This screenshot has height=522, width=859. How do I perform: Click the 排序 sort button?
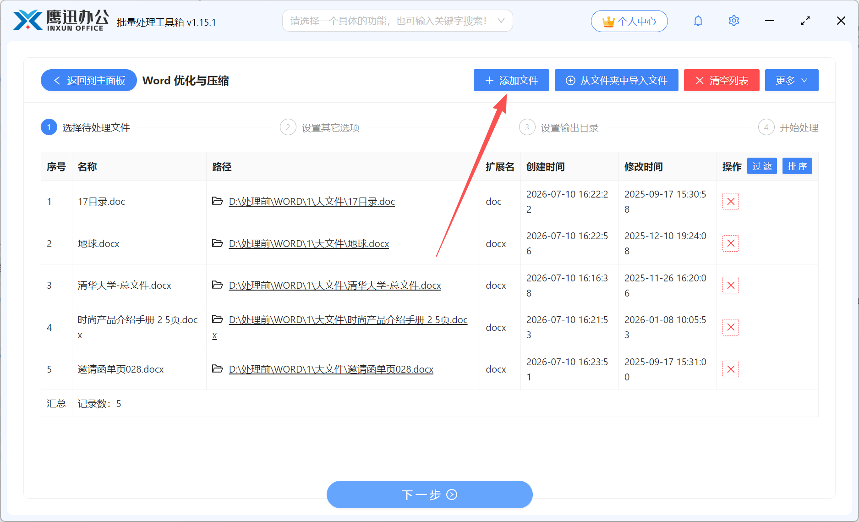click(797, 166)
